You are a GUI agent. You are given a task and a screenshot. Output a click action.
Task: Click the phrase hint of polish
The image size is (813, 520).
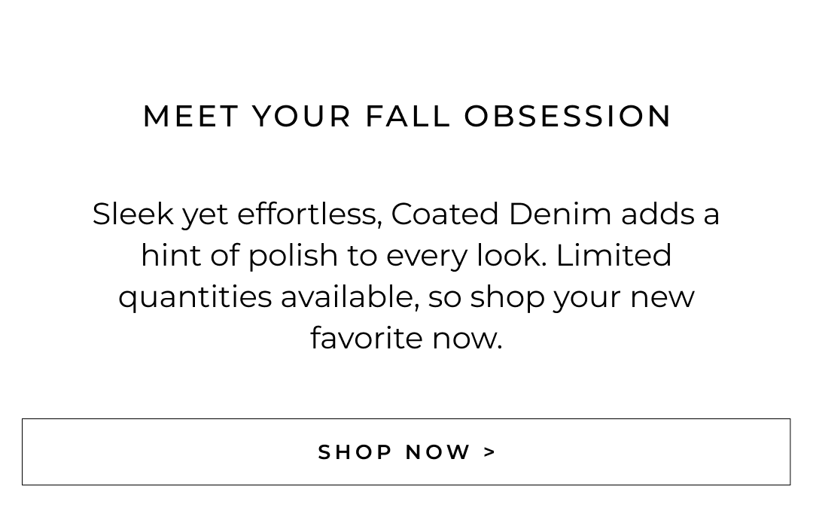coord(239,255)
